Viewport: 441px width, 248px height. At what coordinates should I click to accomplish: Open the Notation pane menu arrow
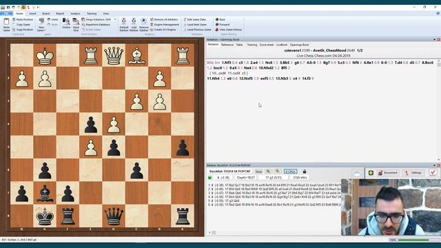pyautogui.click(x=434, y=40)
